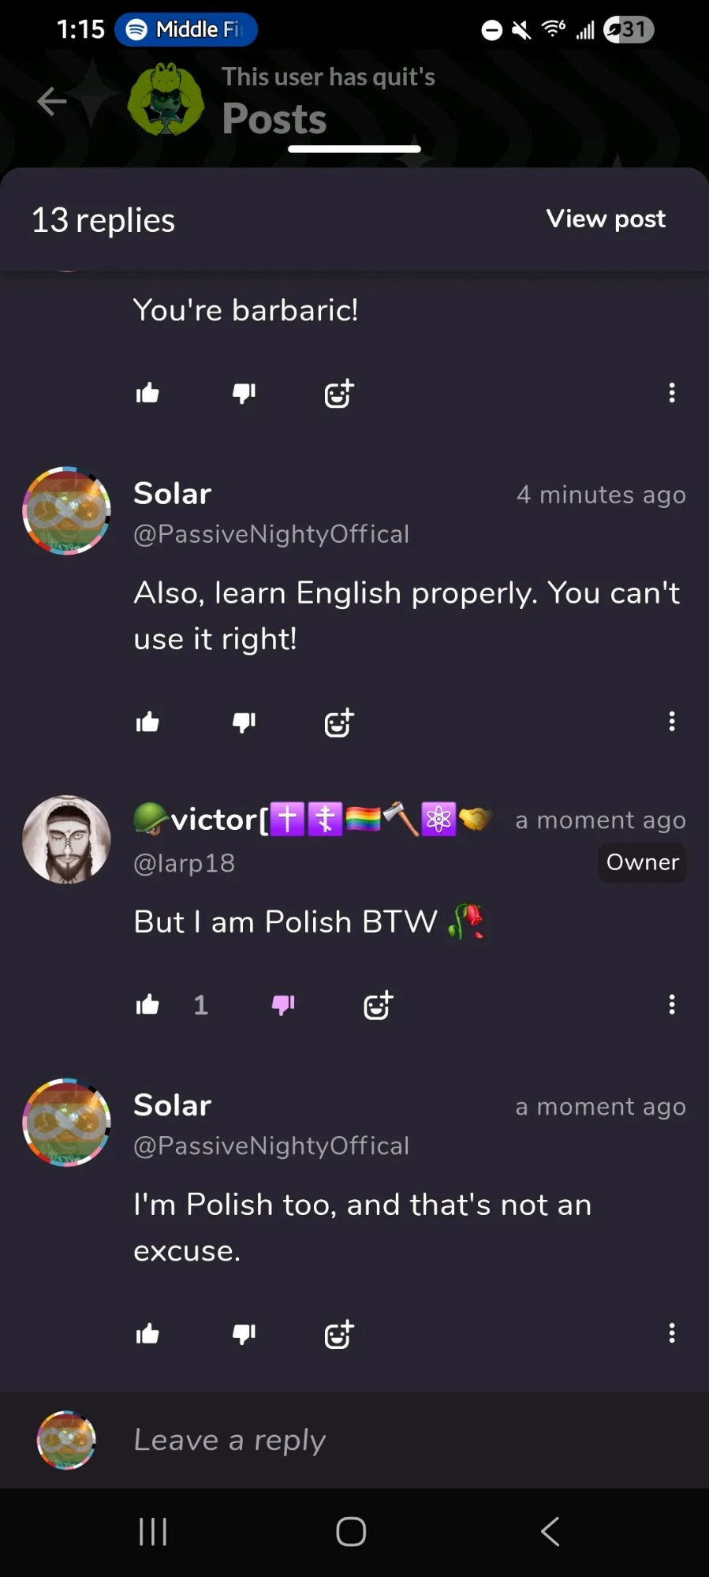
Task: Remove dislike on "But I am Polish" reply
Action: pyautogui.click(x=283, y=1004)
